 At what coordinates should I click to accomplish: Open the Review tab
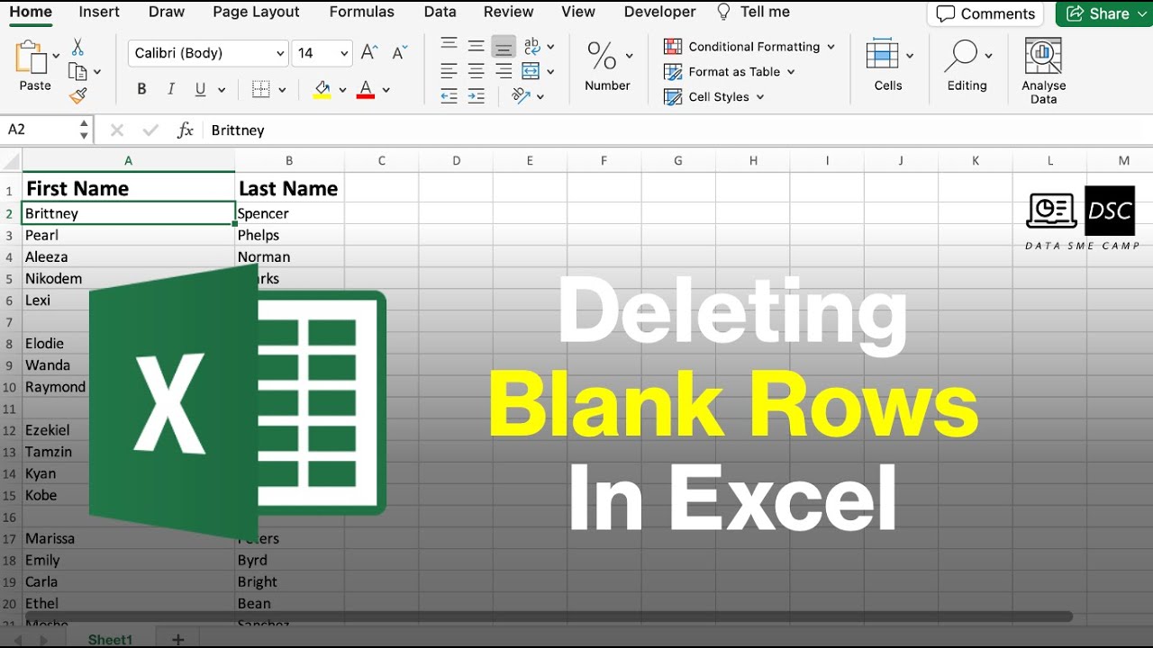509,12
